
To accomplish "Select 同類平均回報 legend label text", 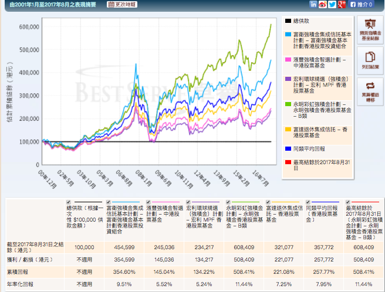I will point(309,149).
